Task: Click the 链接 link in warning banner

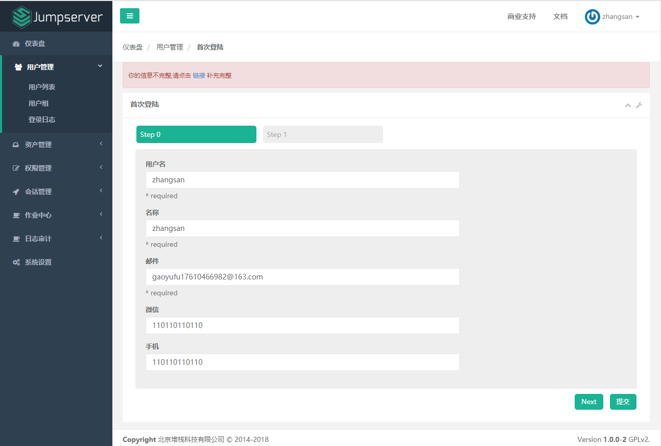Action: 198,75
